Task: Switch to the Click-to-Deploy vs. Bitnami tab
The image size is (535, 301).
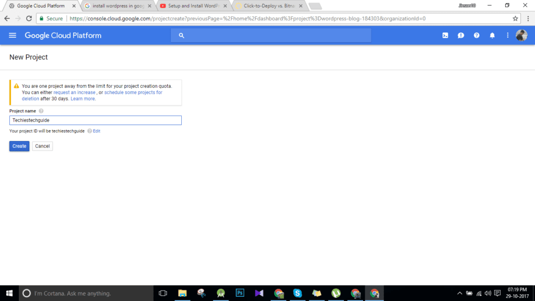Action: coord(269,6)
